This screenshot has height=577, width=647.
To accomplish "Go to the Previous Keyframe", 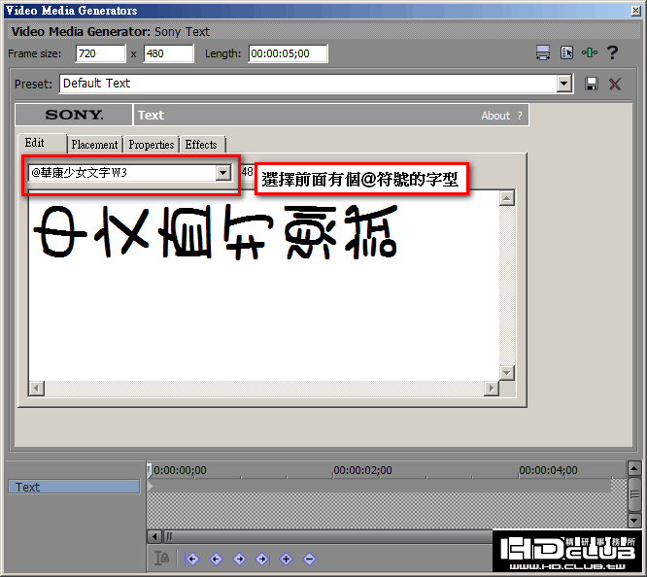I will point(216,560).
